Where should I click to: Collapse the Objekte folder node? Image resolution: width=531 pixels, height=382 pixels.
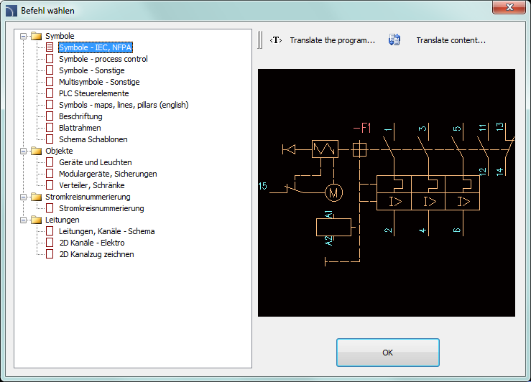click(24, 151)
